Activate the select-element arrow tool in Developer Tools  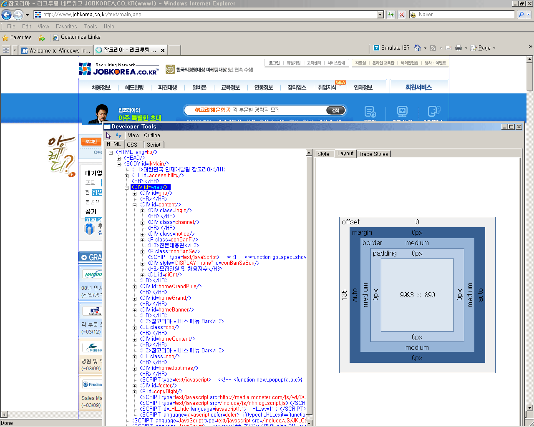(x=108, y=136)
